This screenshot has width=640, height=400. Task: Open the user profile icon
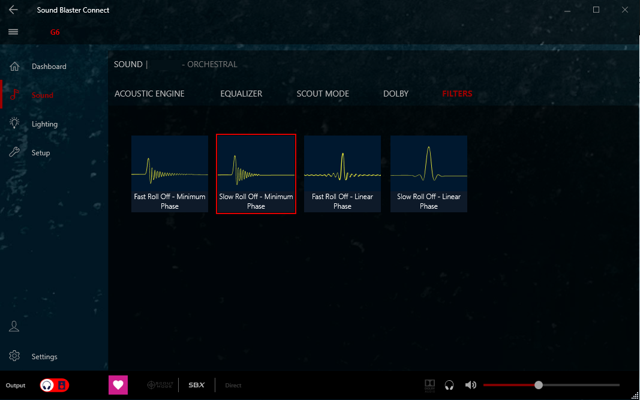point(14,326)
